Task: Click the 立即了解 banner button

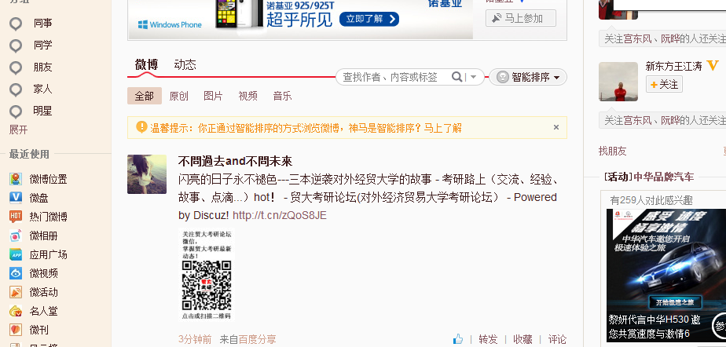Action: tap(369, 19)
